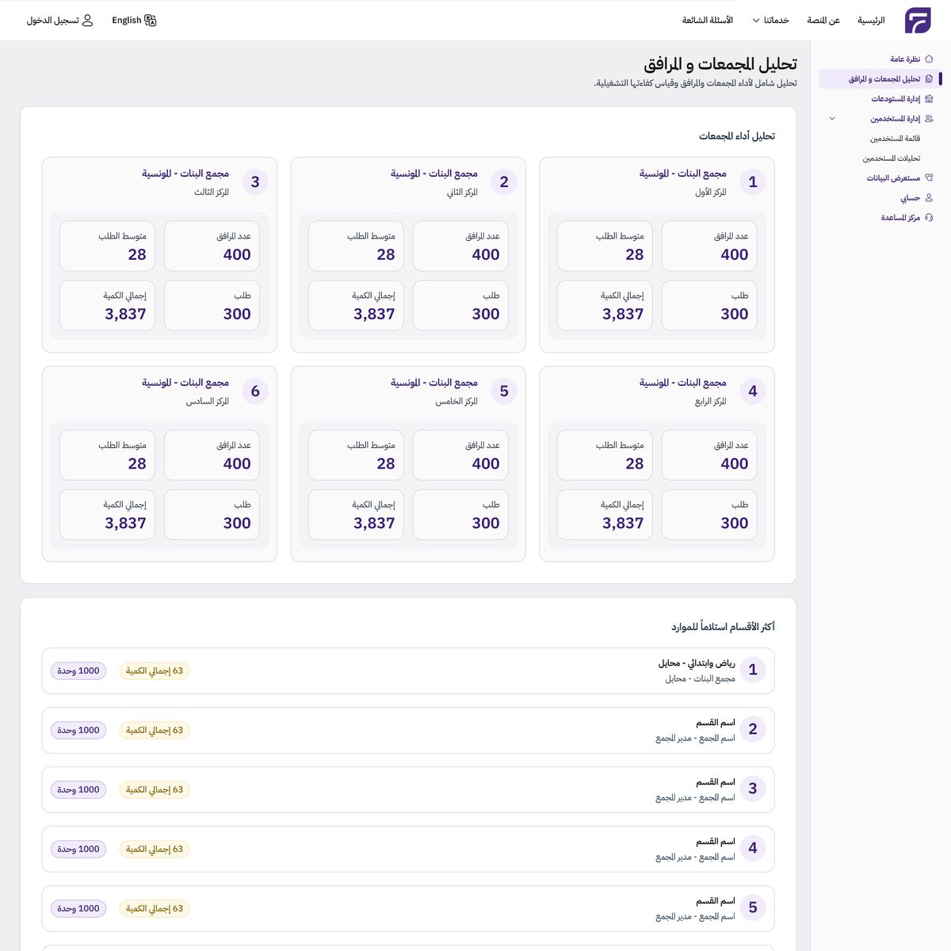
Task: Open الرئيسية in the top navigation
Action: [x=871, y=21]
